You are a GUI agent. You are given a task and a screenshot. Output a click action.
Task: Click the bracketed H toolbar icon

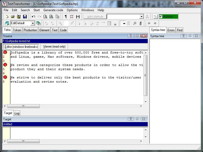click(78, 17)
